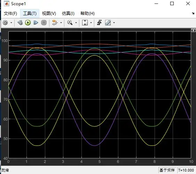Maximize the Scope1 window
Screen dimensions: 196x174
pyautogui.click(x=172, y=3)
